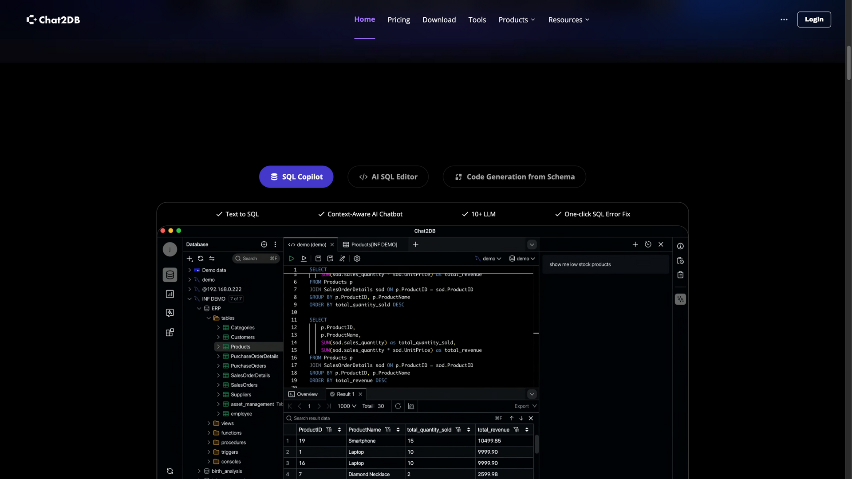Click the save icon in editor toolbar
This screenshot has width=852, height=479.
[318, 259]
